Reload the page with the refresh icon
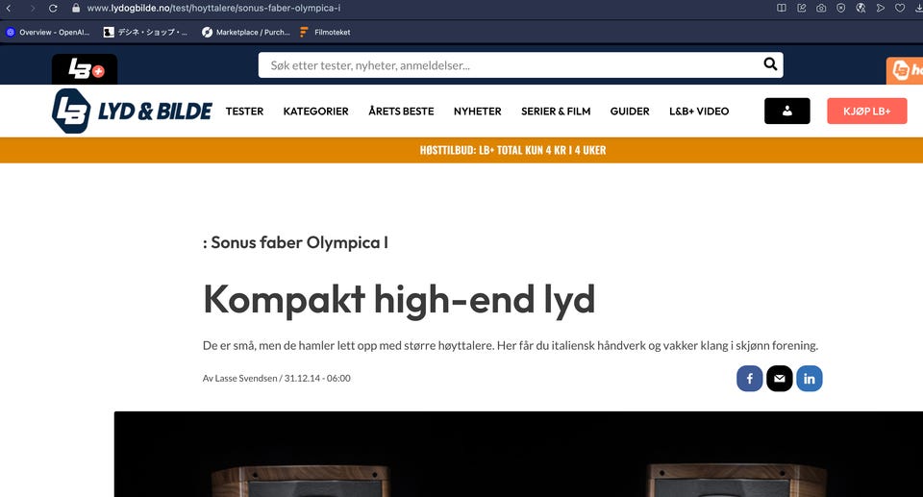Image resolution: width=923 pixels, height=497 pixels. click(x=53, y=9)
